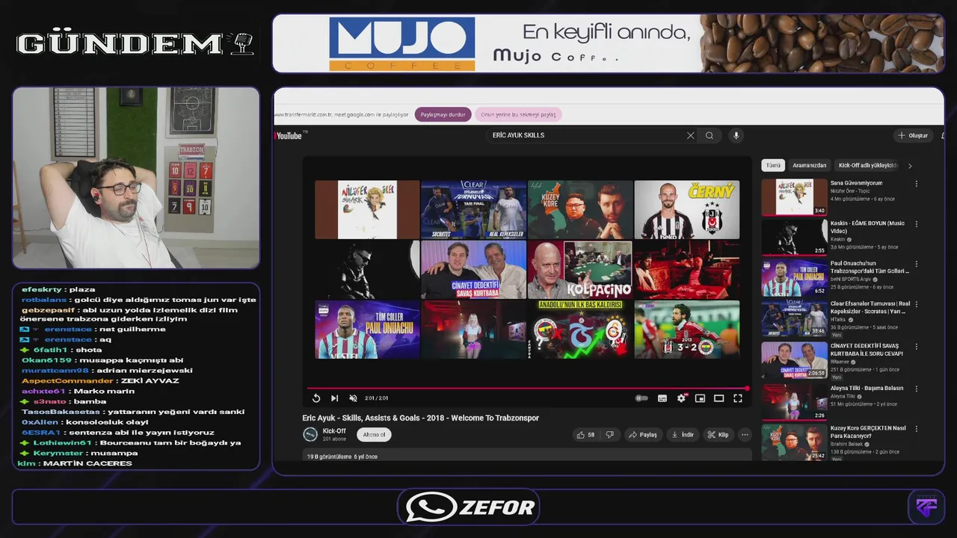Open the Kick-Off channel avatar
Screen dimensions: 957x538
[x=310, y=434]
